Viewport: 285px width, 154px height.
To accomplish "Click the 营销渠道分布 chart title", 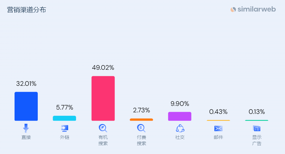I will [26, 10].
